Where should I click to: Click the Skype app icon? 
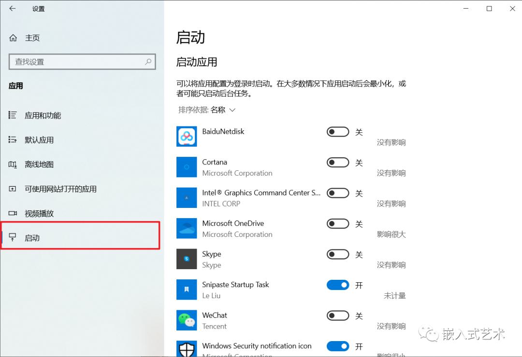point(187,259)
